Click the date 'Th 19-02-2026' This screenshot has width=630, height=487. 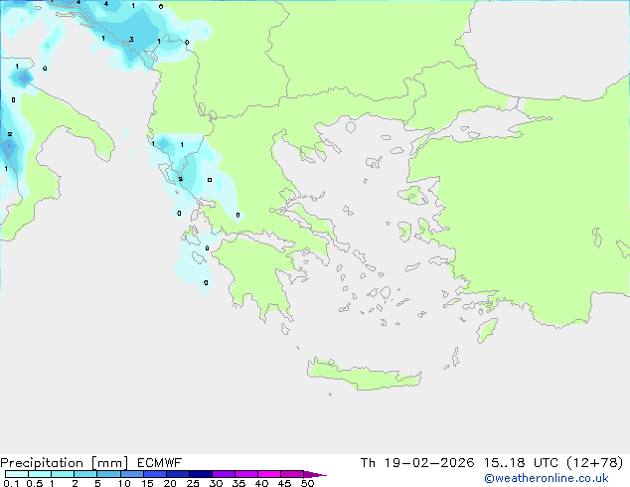pos(417,463)
